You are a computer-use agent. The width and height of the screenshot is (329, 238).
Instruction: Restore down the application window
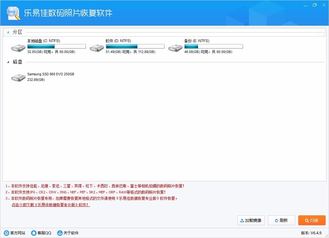pos(315,5)
